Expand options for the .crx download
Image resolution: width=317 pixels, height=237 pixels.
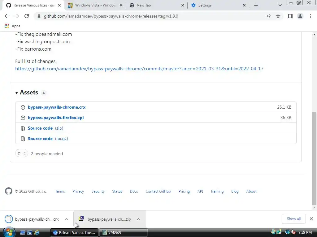click(x=66, y=219)
